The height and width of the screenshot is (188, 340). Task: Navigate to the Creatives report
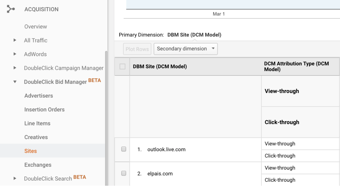click(x=36, y=137)
